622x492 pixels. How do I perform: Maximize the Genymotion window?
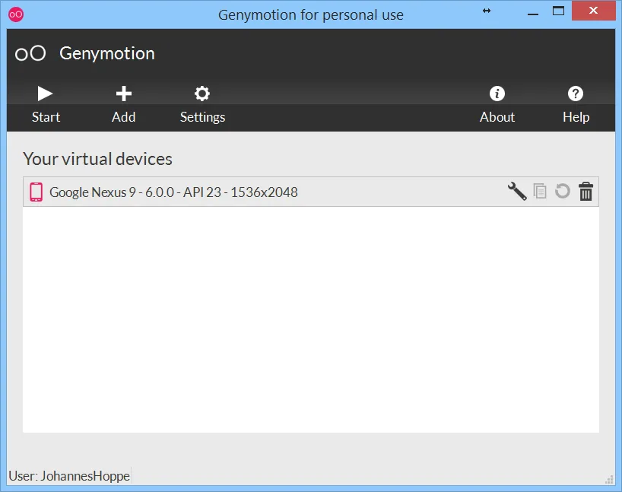pyautogui.click(x=558, y=11)
